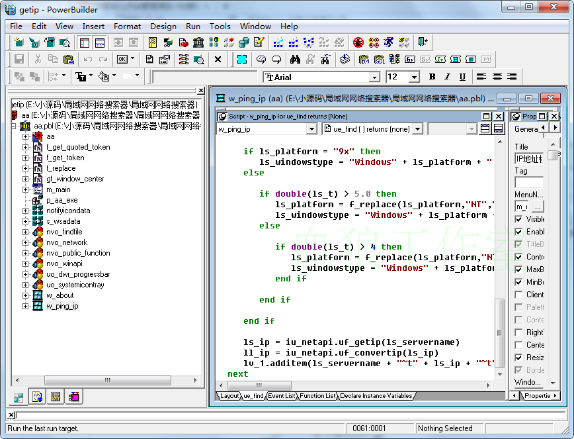Switch to Declare Instance Variables tab
The height and width of the screenshot is (439, 574).
pos(376,396)
